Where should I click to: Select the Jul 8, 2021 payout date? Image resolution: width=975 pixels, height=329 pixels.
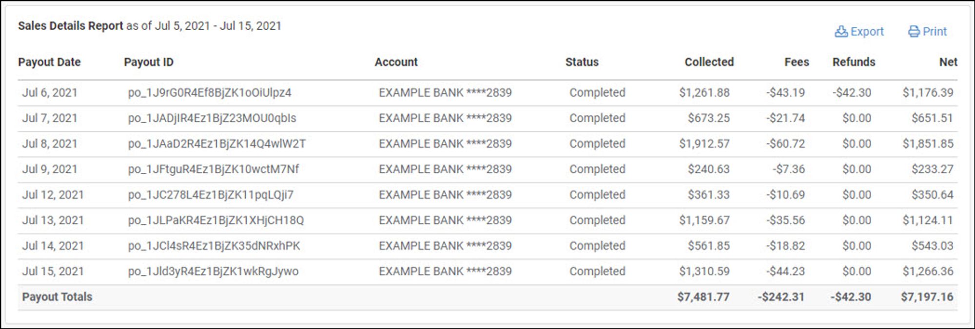[50, 144]
